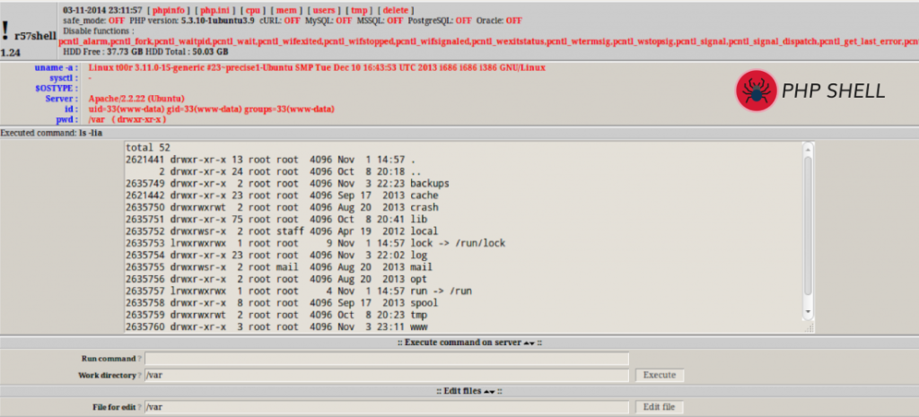The height and width of the screenshot is (417, 919).
Task: Click into the Work directory field
Action: click(387, 376)
